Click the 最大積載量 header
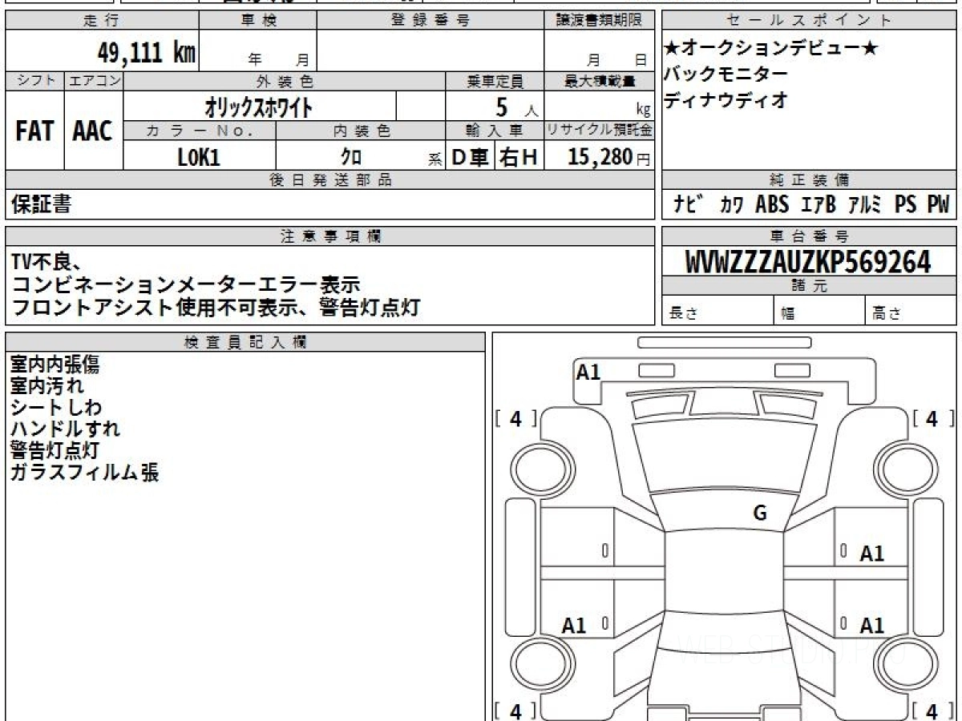 click(x=600, y=81)
